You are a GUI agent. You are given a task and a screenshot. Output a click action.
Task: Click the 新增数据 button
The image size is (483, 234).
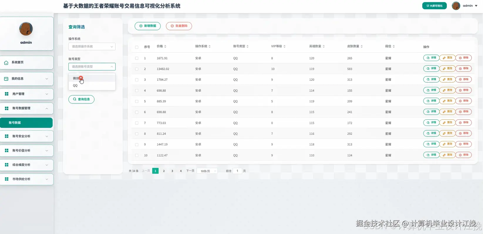point(148,26)
